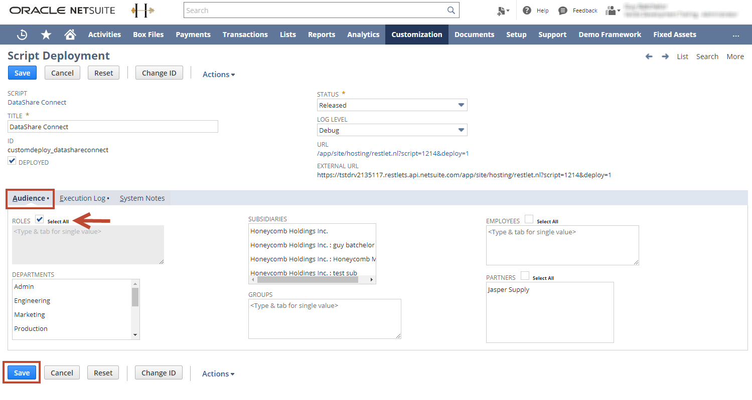Go to previous record arrow
Viewport: 752px width, 400px height.
[x=649, y=57]
